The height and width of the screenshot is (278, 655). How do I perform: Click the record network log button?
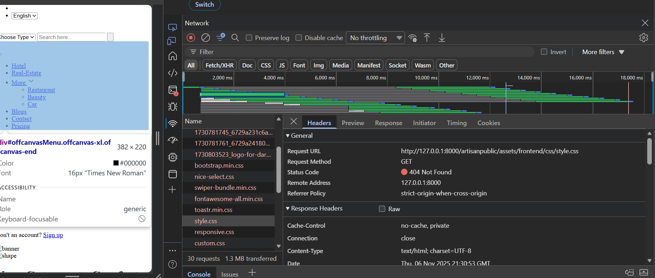click(191, 38)
